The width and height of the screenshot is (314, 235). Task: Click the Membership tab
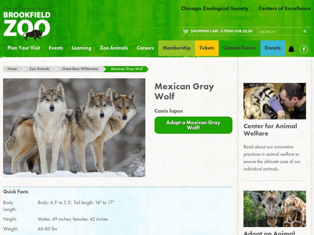(x=176, y=48)
